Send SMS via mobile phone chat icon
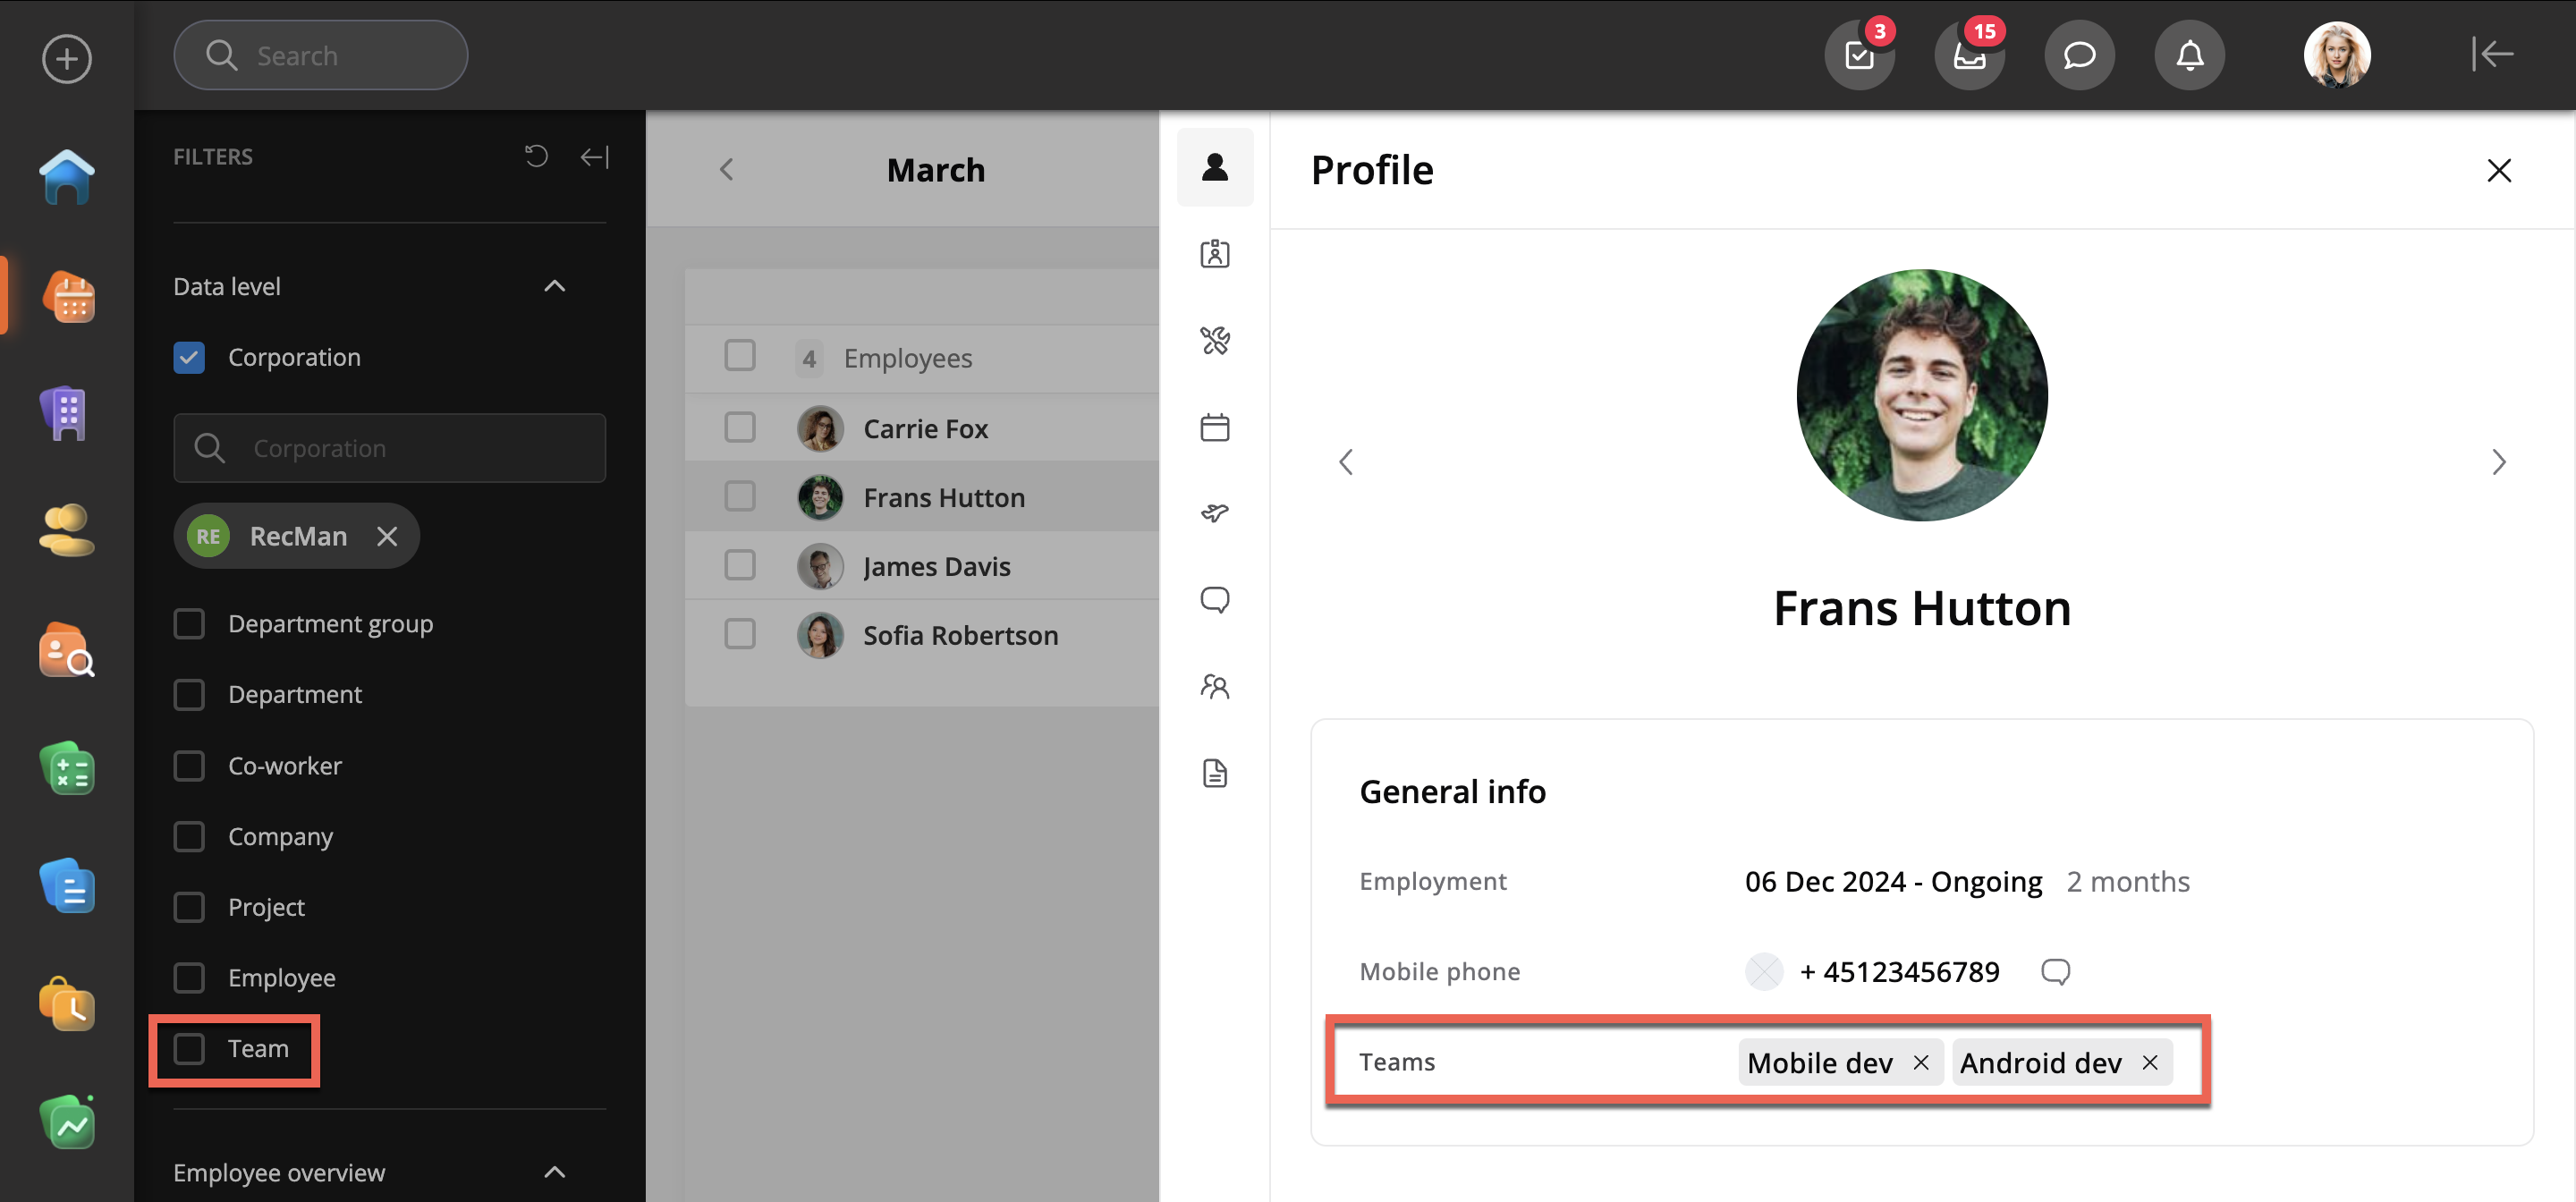This screenshot has height=1202, width=2576. 2055,971
